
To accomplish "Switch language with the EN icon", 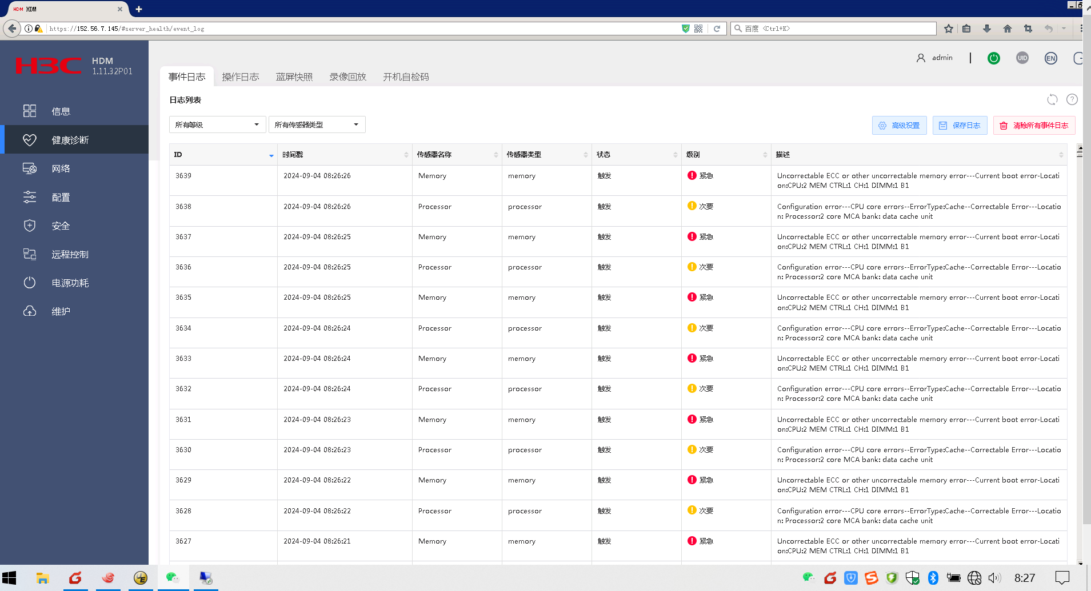I will 1050,58.
